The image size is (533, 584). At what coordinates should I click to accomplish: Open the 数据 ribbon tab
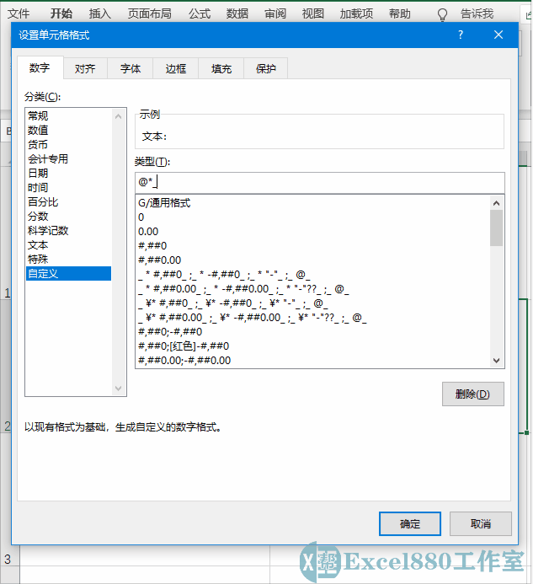coord(237,13)
